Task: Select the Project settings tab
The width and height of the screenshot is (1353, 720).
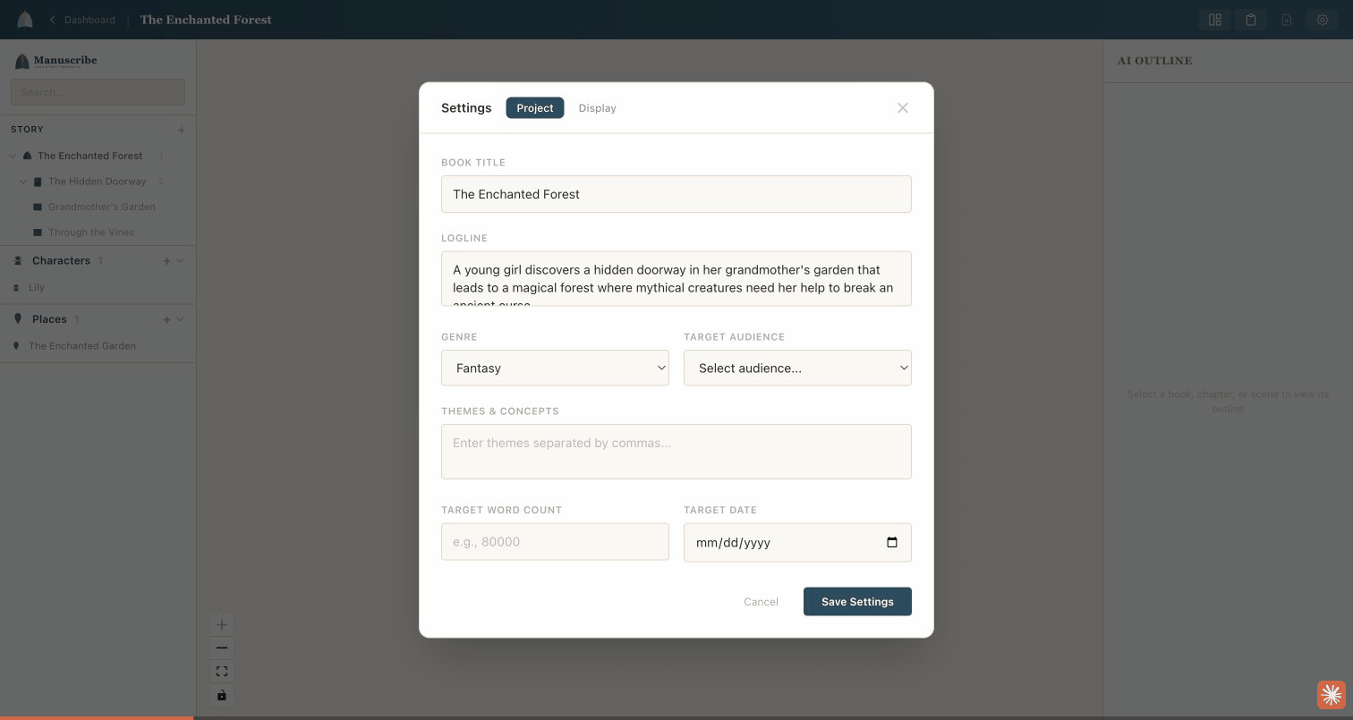Action: 534,107
